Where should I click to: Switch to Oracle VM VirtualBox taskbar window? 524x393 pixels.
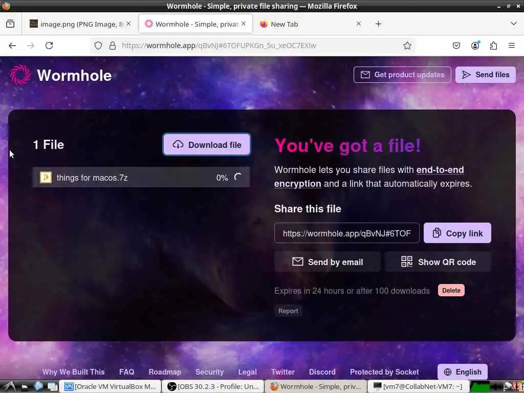(x=111, y=387)
